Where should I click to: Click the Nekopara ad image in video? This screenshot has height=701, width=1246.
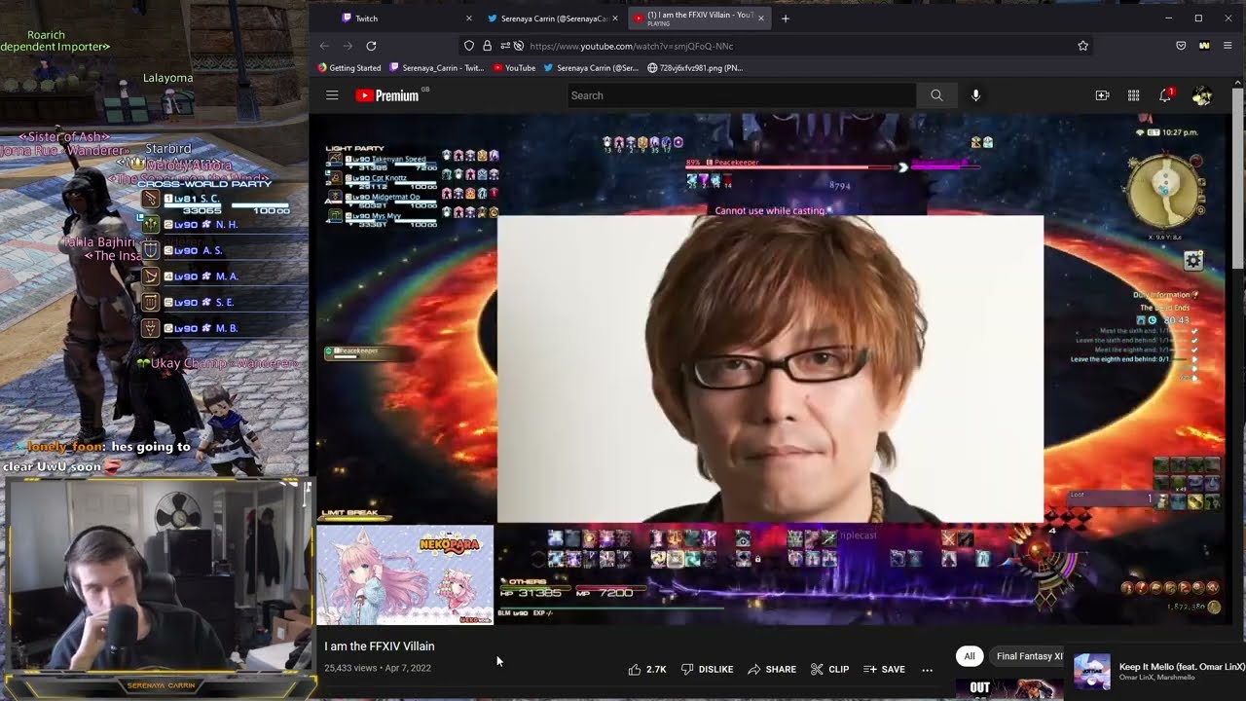tap(405, 575)
